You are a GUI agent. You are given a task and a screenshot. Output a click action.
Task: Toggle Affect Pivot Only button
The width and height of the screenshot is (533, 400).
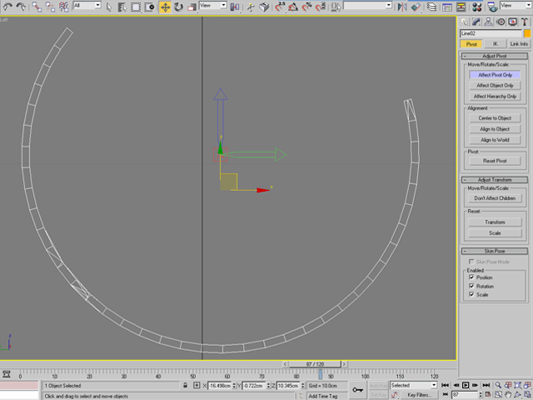tap(495, 75)
